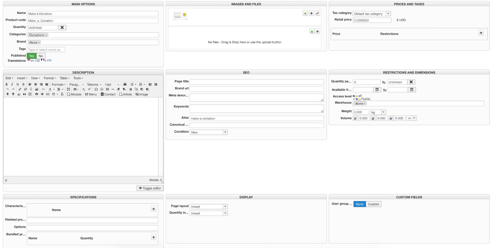The width and height of the screenshot is (494, 248).
Task: Open the Table menu in the editor
Action: coord(65,78)
